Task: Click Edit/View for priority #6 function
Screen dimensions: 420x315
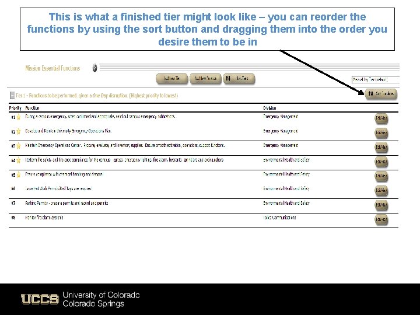Action: click(381, 191)
